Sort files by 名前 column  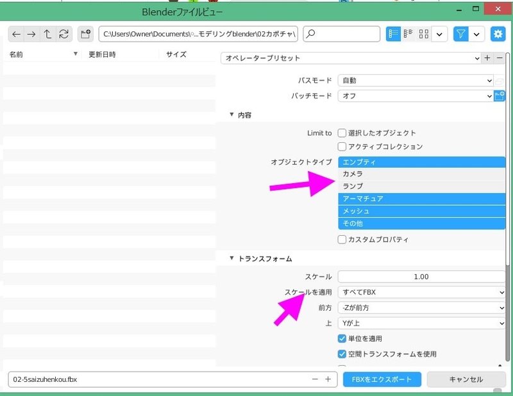coord(42,54)
